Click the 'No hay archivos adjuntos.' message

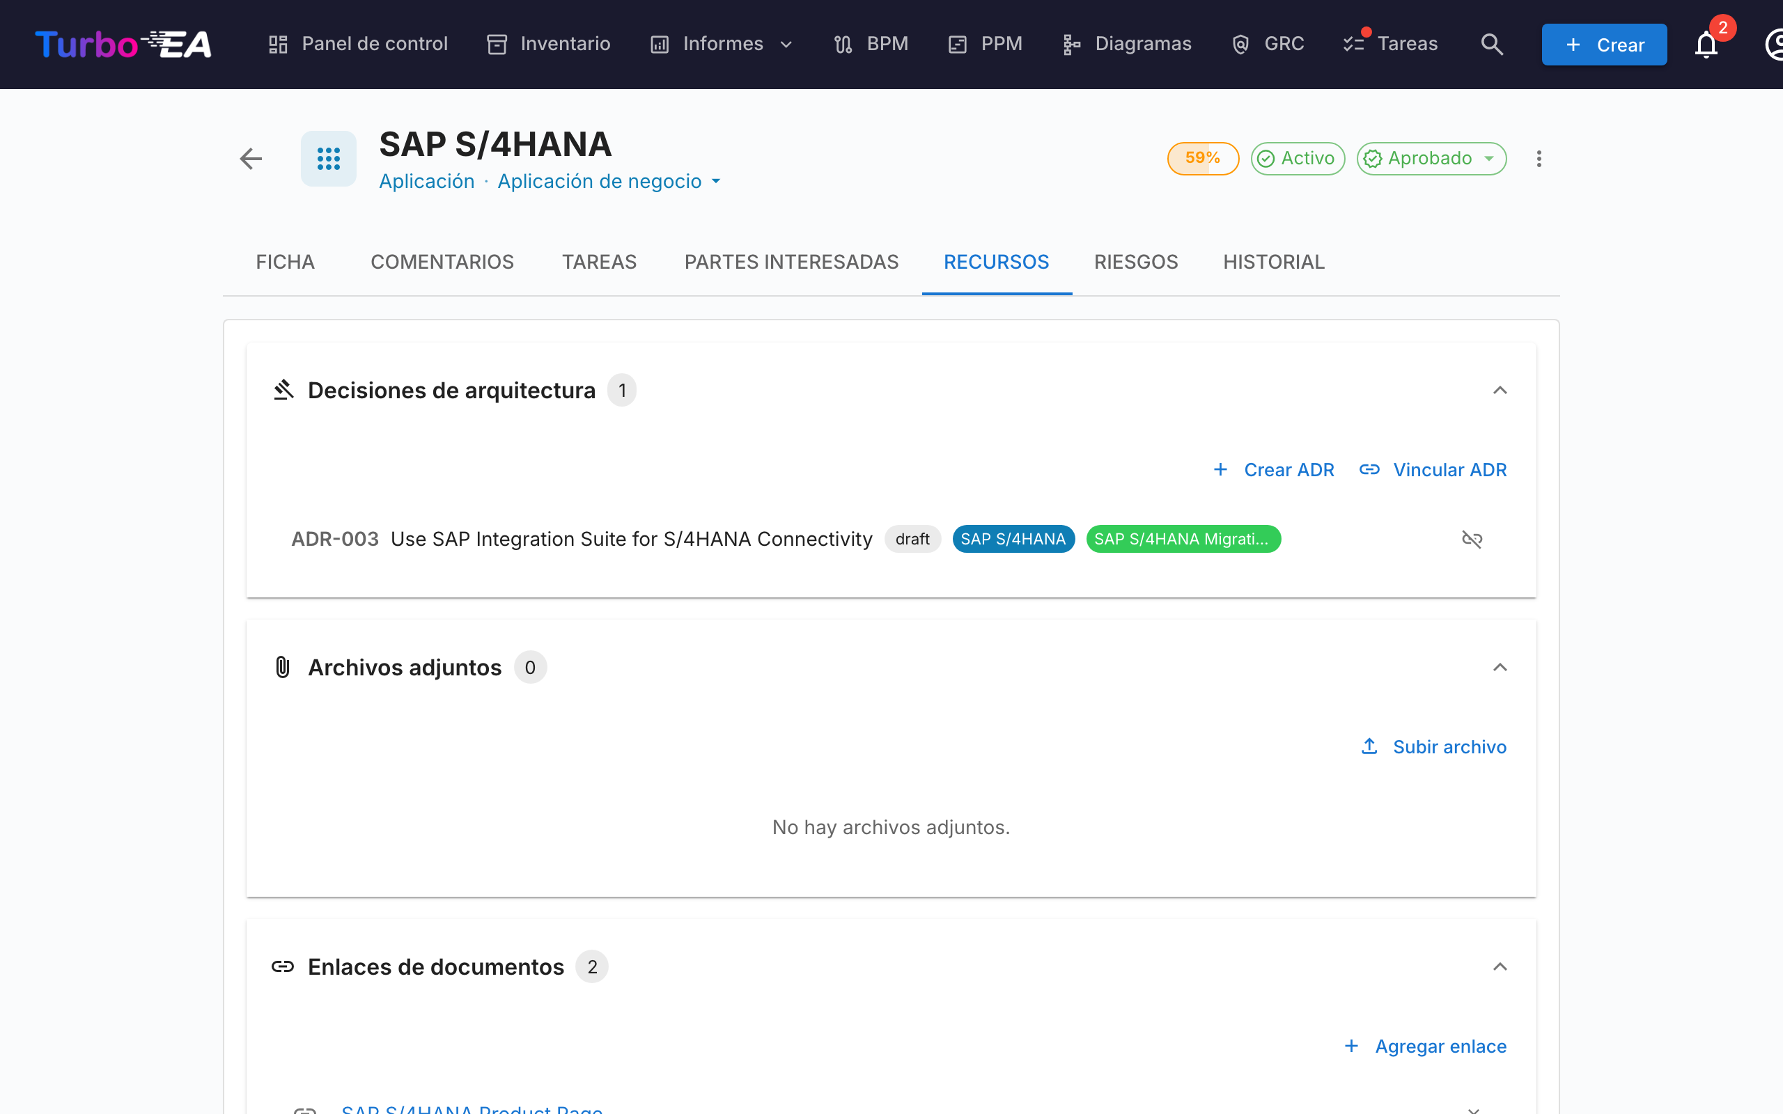pyautogui.click(x=891, y=827)
